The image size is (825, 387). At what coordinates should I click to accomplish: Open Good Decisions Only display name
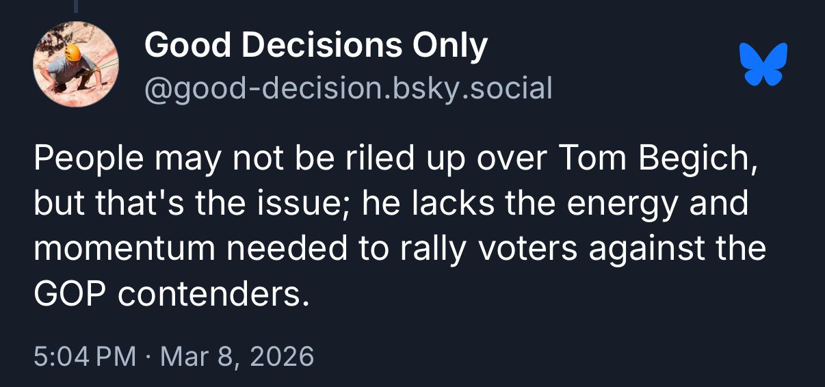315,46
